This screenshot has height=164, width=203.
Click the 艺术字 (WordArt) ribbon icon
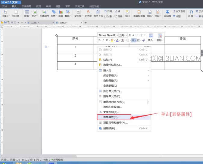tap(88, 13)
